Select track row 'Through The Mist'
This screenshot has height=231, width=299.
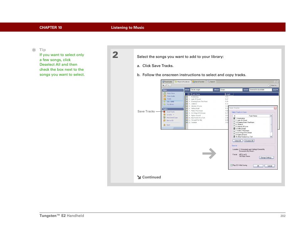[x=207, y=120]
